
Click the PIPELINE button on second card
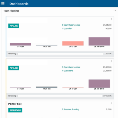tap(14, 68)
